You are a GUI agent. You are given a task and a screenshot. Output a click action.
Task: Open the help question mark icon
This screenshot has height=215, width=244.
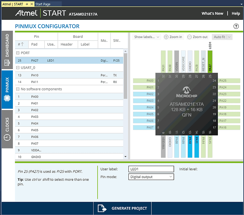pos(236,26)
